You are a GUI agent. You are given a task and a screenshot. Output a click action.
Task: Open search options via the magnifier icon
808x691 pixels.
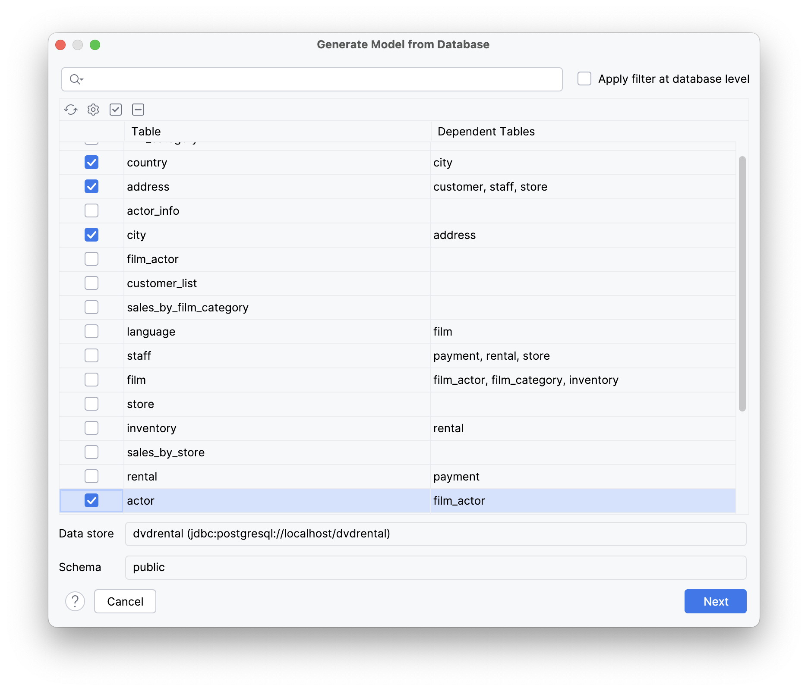pos(76,79)
